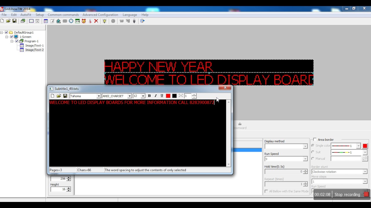Toggle Italic in subtitle editor
The width and height of the screenshot is (371, 208).
click(156, 96)
